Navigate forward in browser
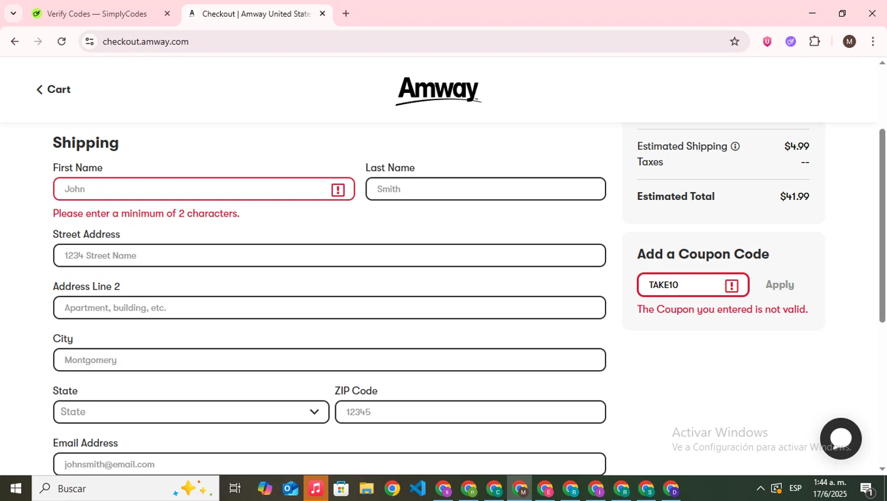887x501 pixels. coord(38,41)
